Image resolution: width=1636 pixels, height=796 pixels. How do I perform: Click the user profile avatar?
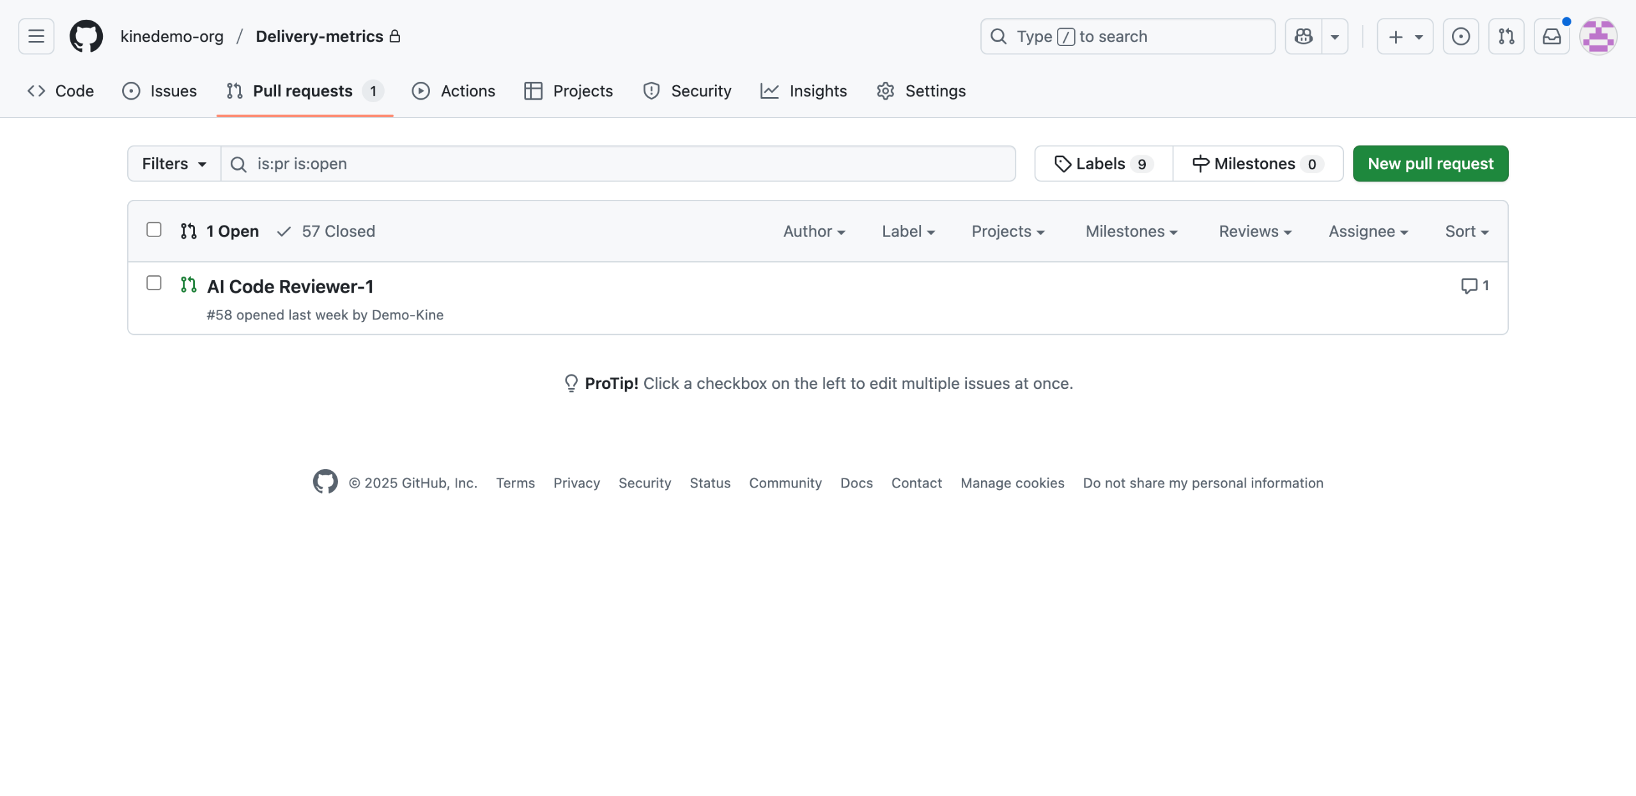[1598, 36]
